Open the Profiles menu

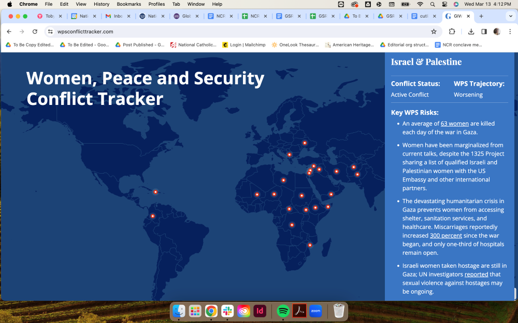click(x=156, y=4)
